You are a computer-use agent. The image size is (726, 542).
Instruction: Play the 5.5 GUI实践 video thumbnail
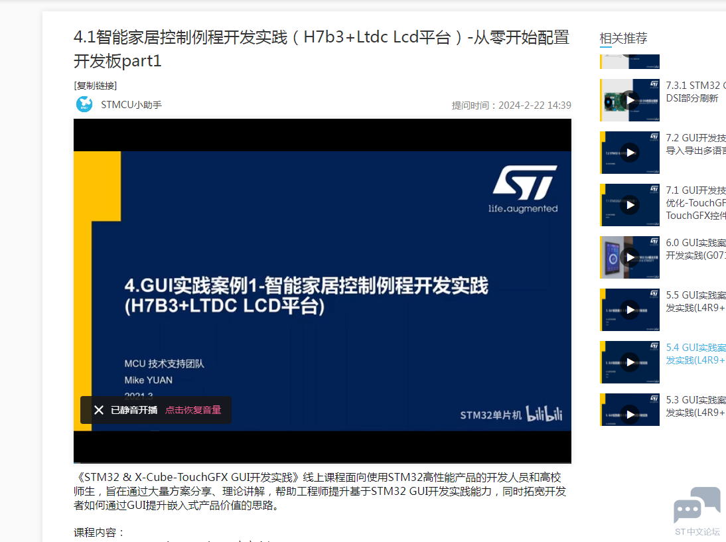[630, 310]
